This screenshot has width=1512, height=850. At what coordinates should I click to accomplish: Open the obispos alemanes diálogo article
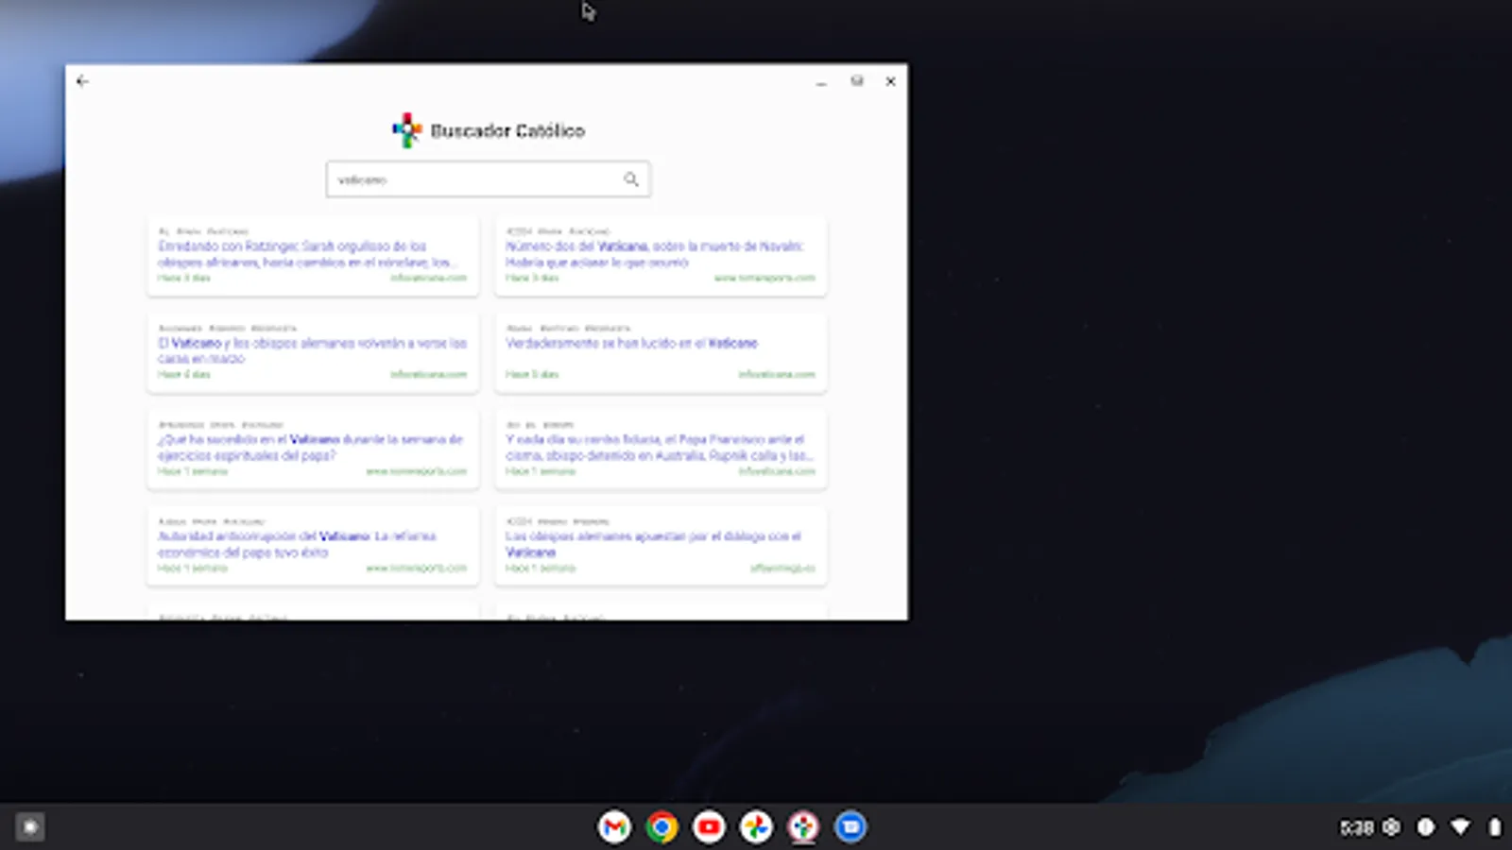[x=653, y=544]
